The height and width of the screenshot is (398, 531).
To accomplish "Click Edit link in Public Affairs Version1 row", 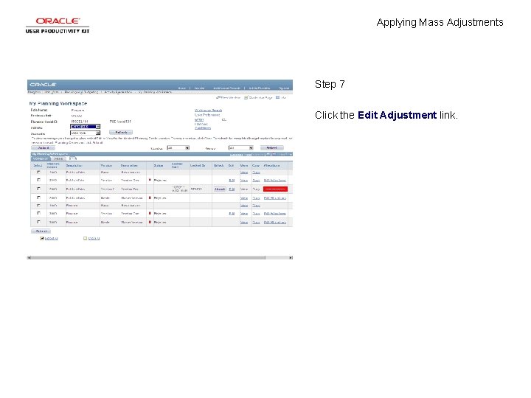I will click(x=232, y=181).
